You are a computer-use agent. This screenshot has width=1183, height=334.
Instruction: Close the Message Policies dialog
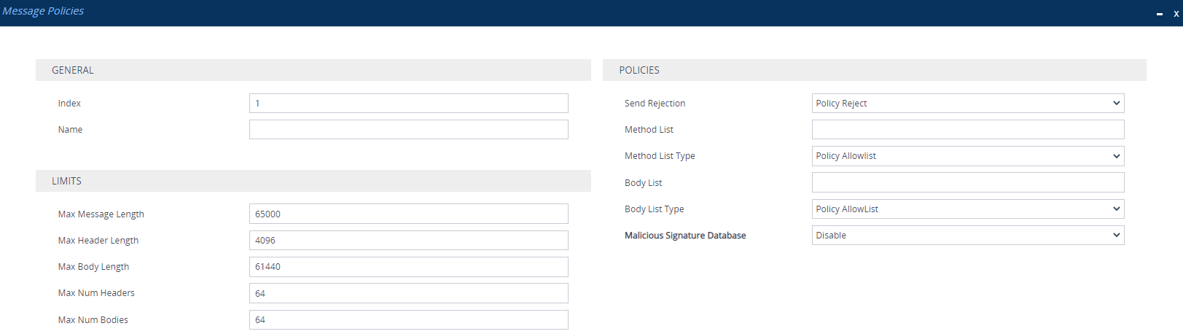(1176, 13)
